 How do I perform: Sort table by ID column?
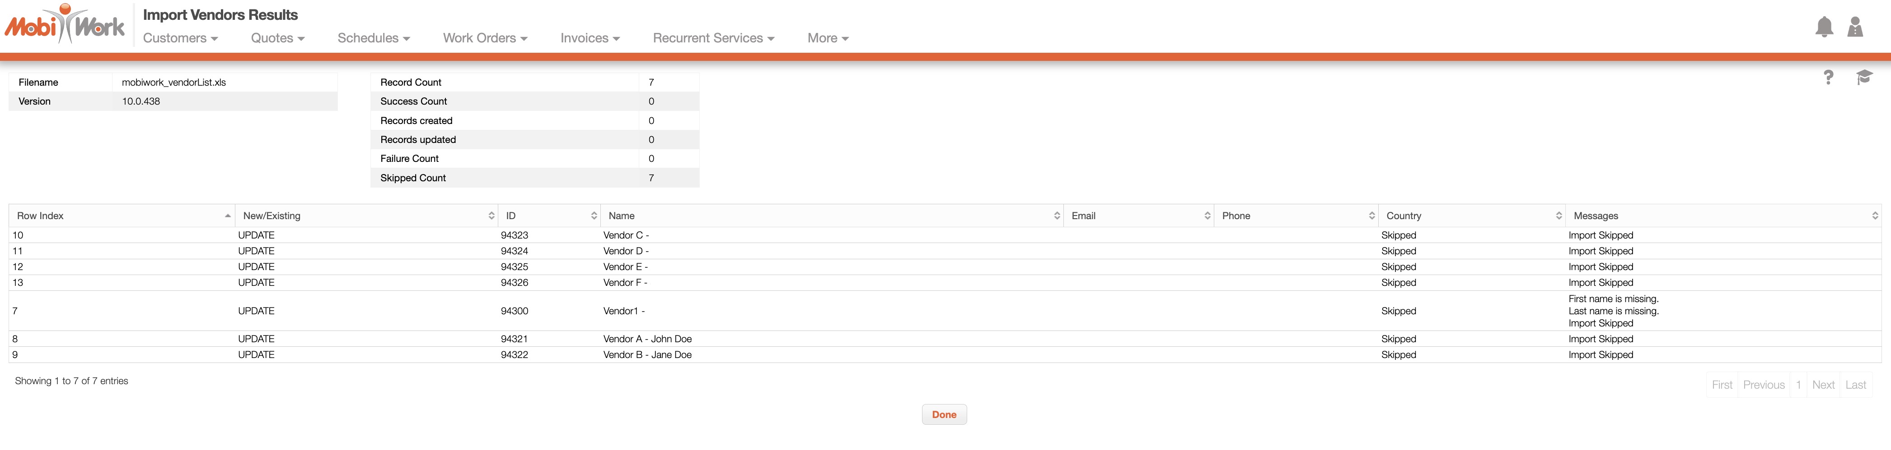click(x=548, y=216)
